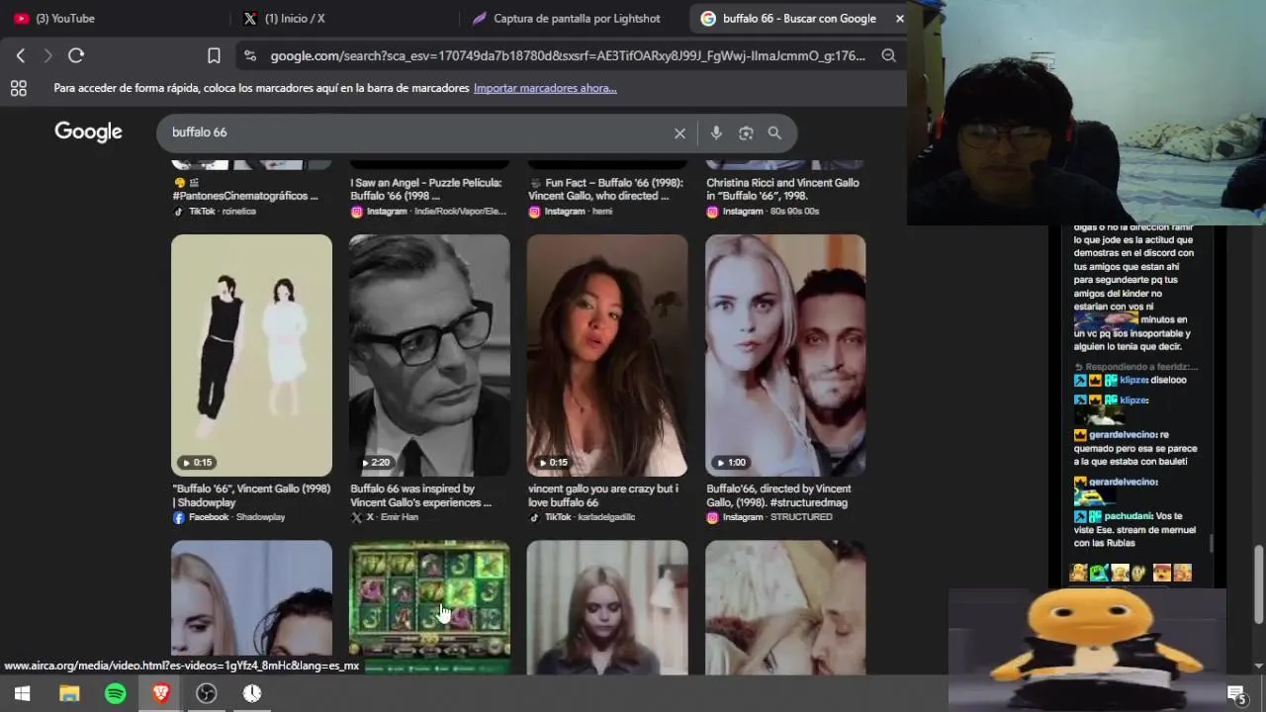The height and width of the screenshot is (712, 1266).
Task: Open Fun Fact – Buffalo '66 (1998) link
Action: point(605,189)
